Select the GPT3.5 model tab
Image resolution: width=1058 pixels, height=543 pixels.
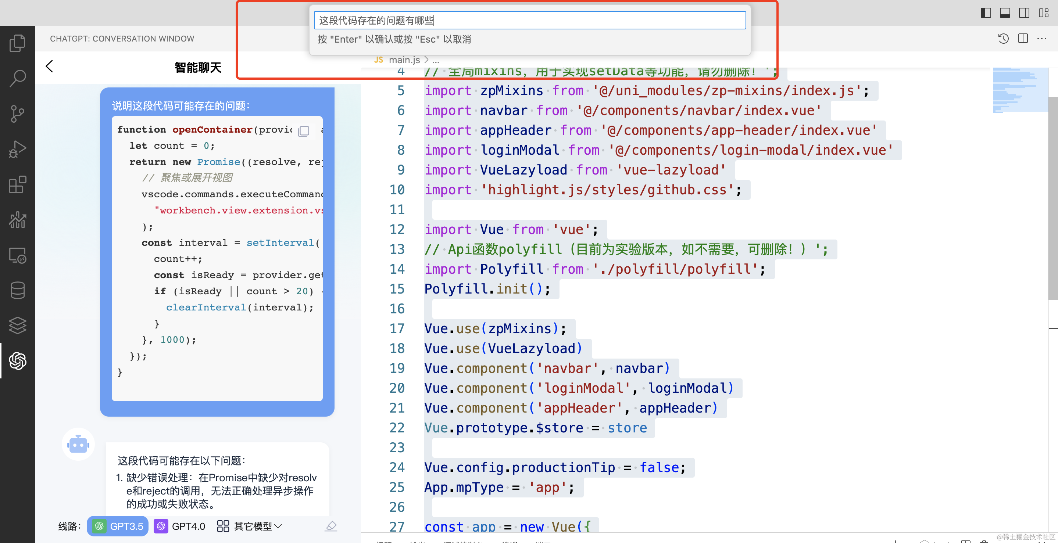point(118,526)
